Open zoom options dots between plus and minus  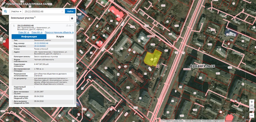252,105
